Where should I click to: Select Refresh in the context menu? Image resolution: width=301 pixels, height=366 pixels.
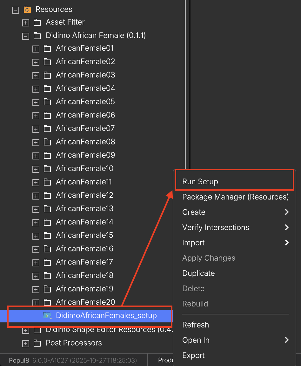pyautogui.click(x=234, y=325)
